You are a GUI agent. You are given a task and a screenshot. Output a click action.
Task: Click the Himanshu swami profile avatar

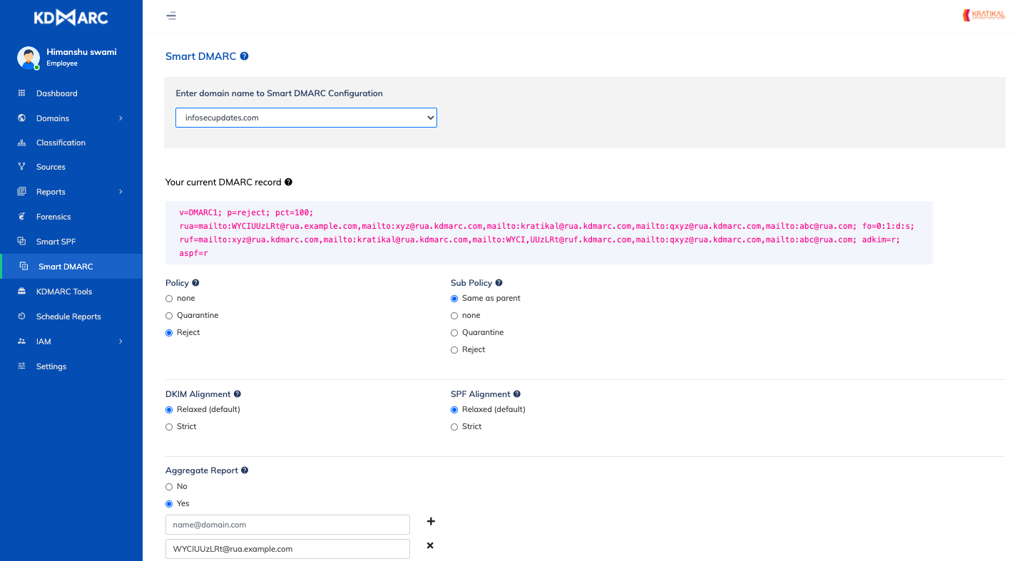[x=29, y=58]
